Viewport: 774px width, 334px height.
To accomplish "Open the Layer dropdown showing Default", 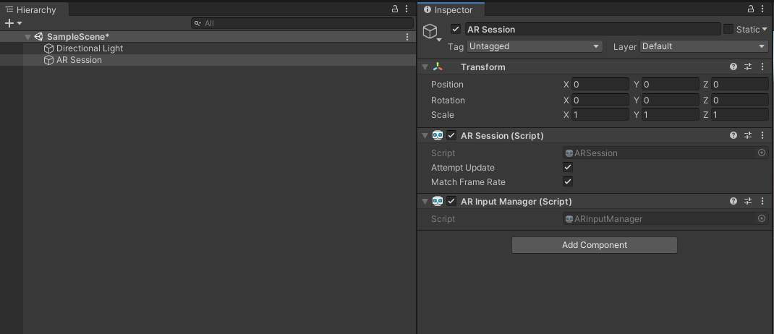I will (703, 46).
